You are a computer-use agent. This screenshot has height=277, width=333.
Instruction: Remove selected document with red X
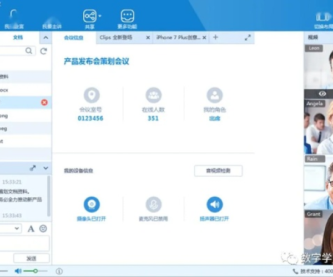44,102
